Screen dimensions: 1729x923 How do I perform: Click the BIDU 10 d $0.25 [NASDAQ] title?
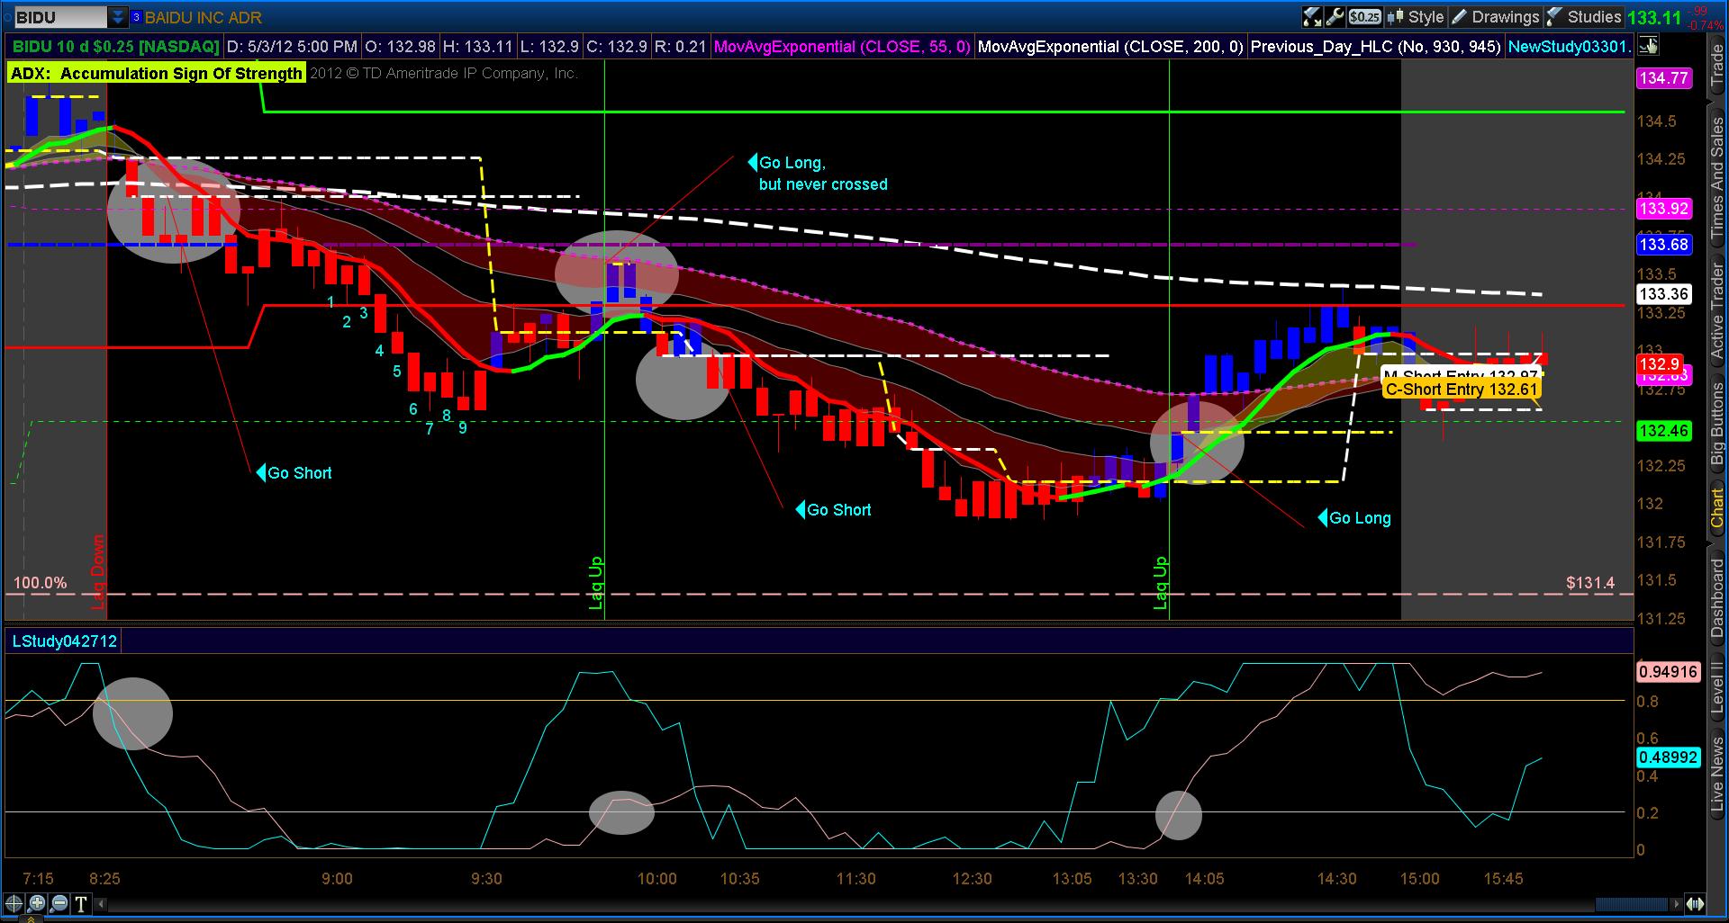[x=116, y=46]
